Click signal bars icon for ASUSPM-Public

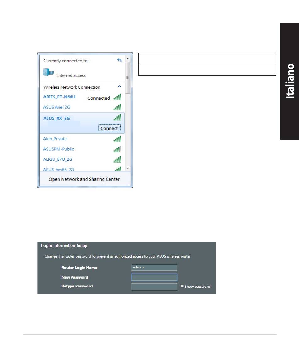coord(117,149)
